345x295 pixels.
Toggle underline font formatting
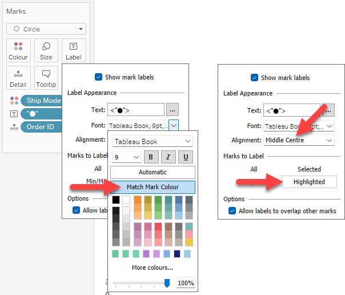(x=187, y=157)
